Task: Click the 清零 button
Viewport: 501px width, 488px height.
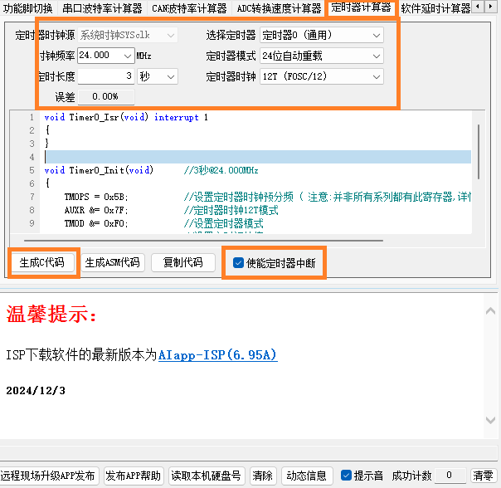Action: click(483, 476)
